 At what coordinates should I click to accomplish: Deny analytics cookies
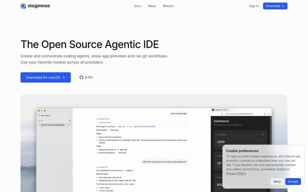(x=277, y=181)
